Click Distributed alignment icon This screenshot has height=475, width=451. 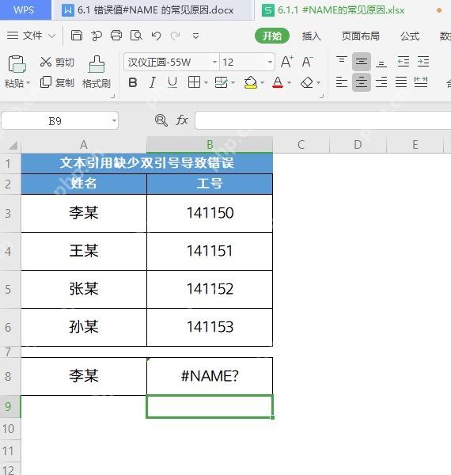tap(421, 82)
